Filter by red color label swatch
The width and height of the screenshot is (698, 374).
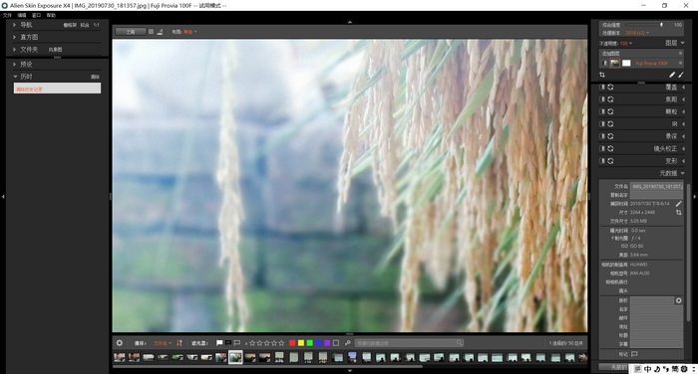click(x=292, y=343)
